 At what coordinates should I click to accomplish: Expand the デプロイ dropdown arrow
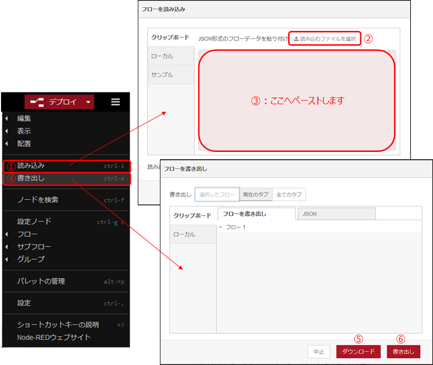point(88,102)
